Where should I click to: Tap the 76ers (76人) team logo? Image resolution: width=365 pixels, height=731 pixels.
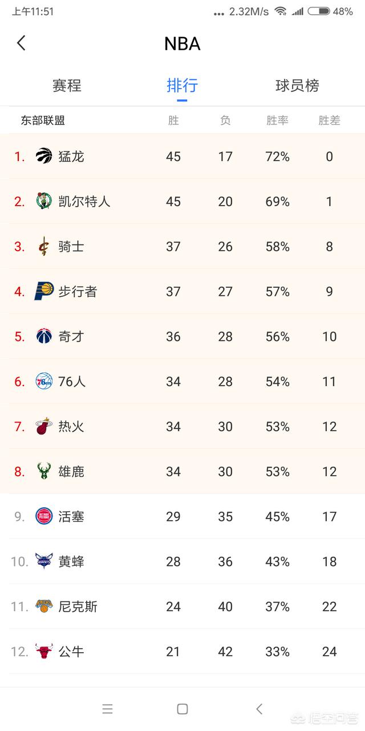tap(44, 381)
